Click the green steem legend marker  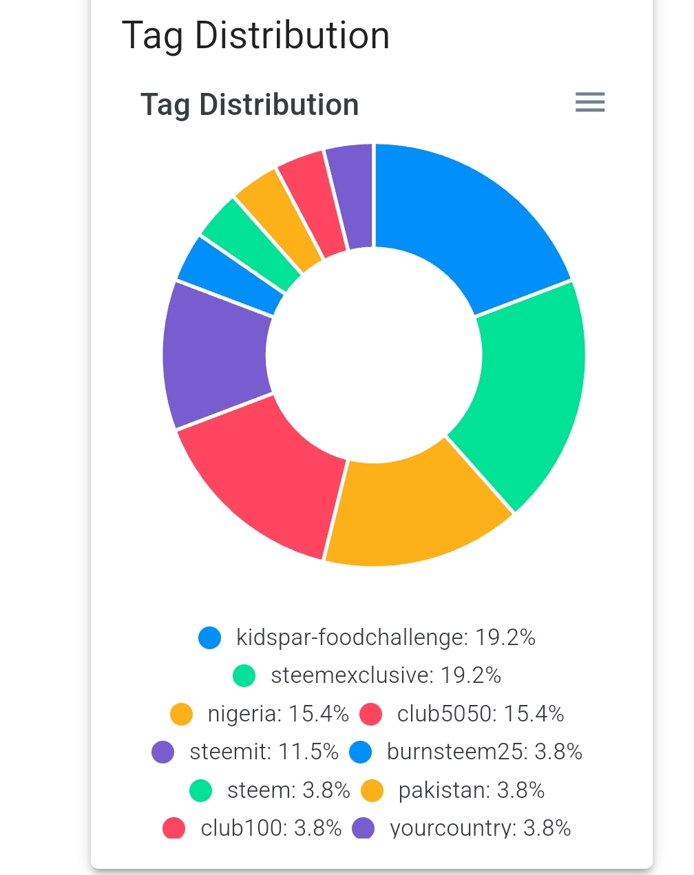[201, 790]
